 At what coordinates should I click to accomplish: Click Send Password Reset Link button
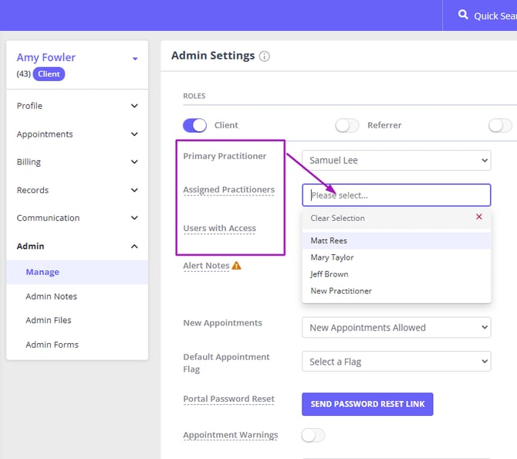pyautogui.click(x=367, y=404)
